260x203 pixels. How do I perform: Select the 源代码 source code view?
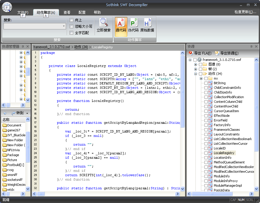121,27
